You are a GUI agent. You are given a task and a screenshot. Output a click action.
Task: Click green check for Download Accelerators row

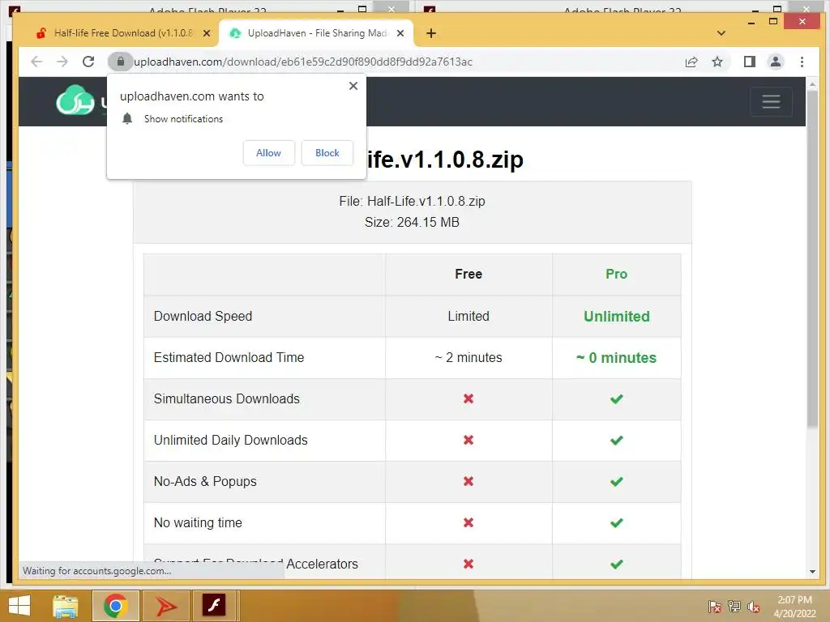[x=617, y=564]
